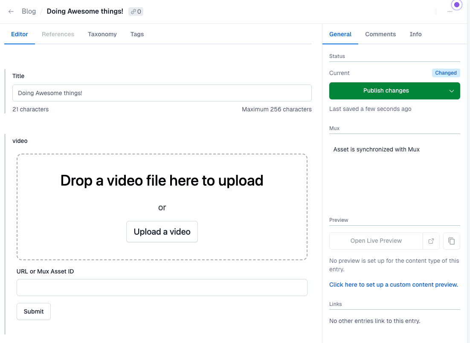Click the copy preview URL icon

pos(452,241)
